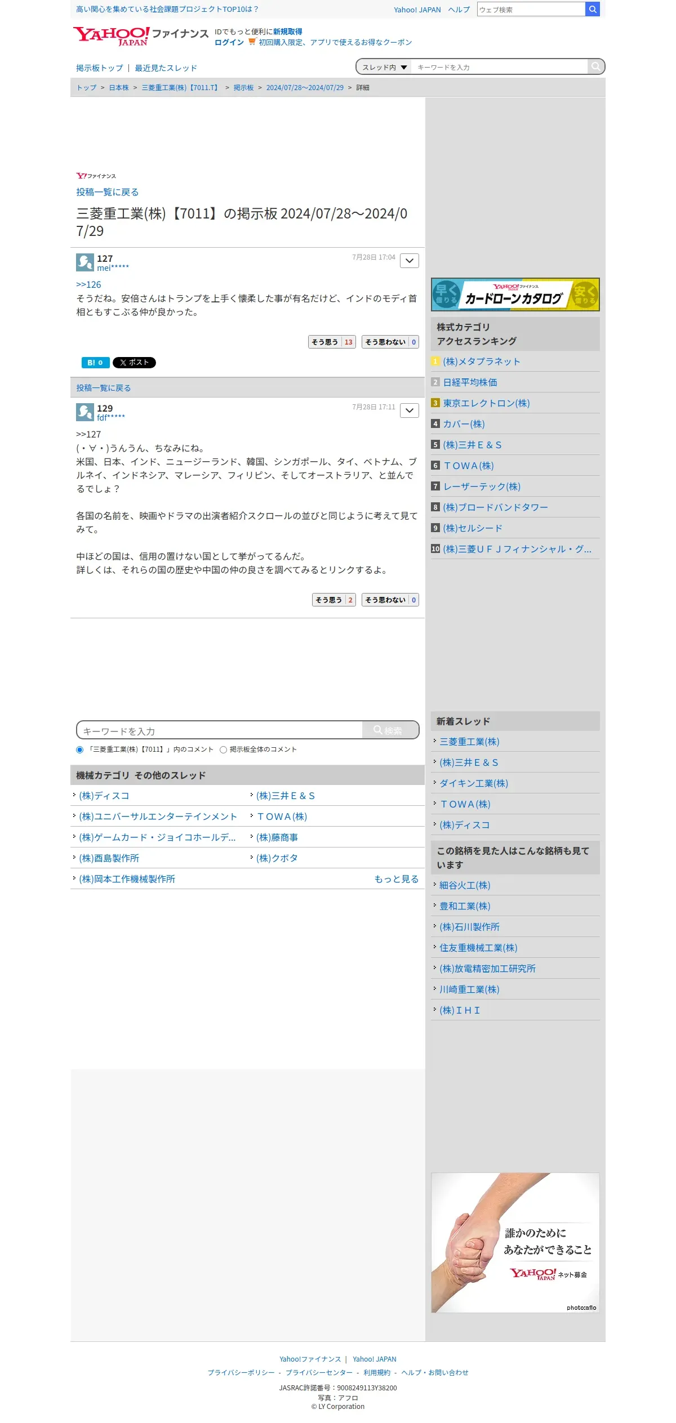Image resolution: width=676 pixels, height=1423 pixels.
Task: Go to the 2024/07/28〜2024/07/29 breadcrumb
Action: (x=305, y=88)
